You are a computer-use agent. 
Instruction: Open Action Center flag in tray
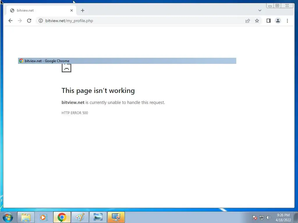[255, 217]
